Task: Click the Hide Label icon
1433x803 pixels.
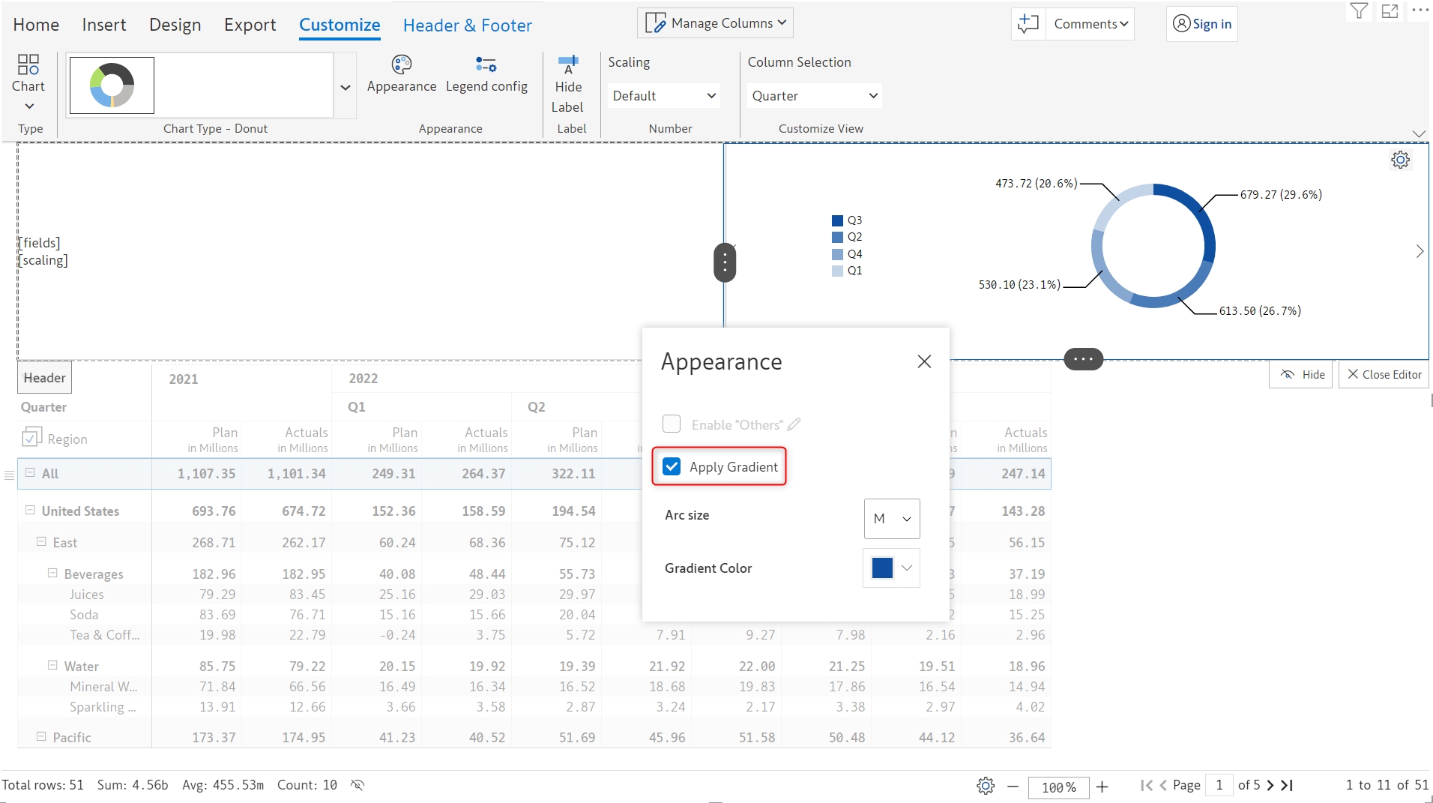Action: [x=567, y=65]
